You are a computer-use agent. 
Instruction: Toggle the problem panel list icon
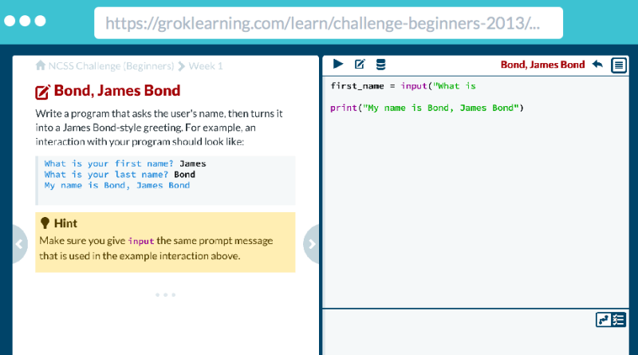coord(619,65)
